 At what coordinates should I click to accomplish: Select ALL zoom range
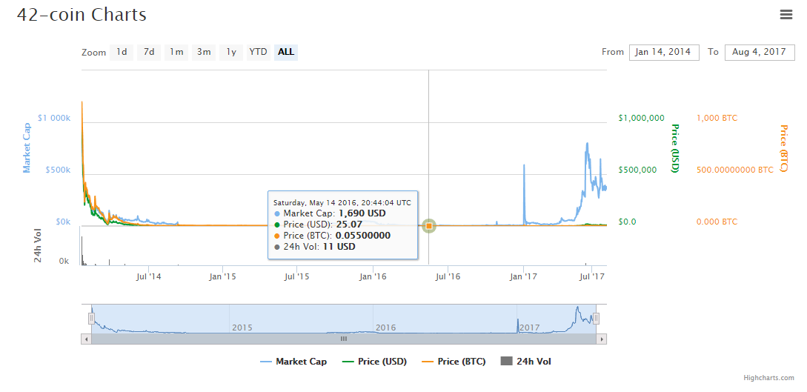tap(285, 52)
